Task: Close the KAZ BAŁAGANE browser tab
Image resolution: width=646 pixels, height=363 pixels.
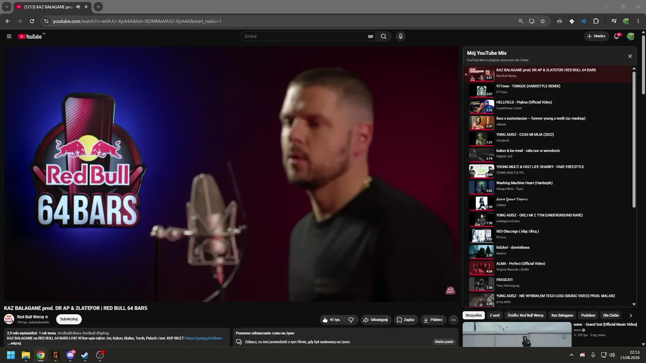Action: point(86,7)
